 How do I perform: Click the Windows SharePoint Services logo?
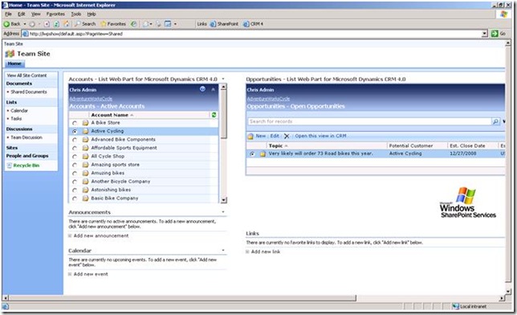click(x=467, y=202)
